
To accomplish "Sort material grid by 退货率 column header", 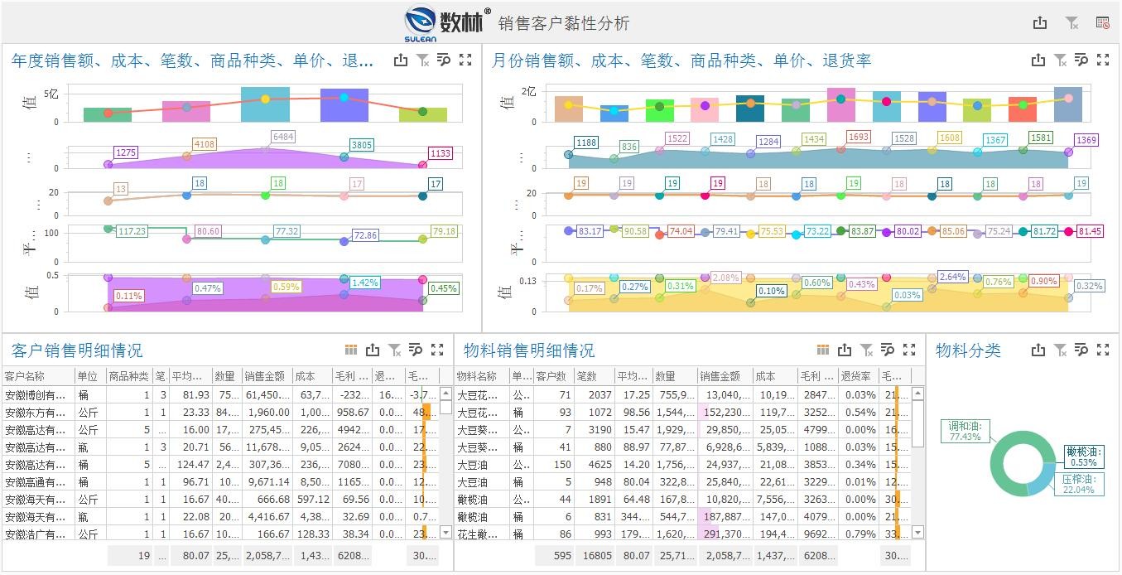I will pos(857,376).
